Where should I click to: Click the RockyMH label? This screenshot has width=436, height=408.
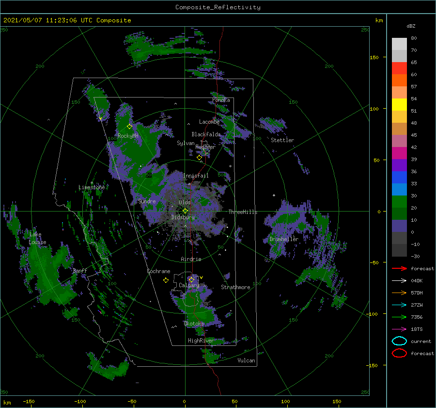pos(128,136)
